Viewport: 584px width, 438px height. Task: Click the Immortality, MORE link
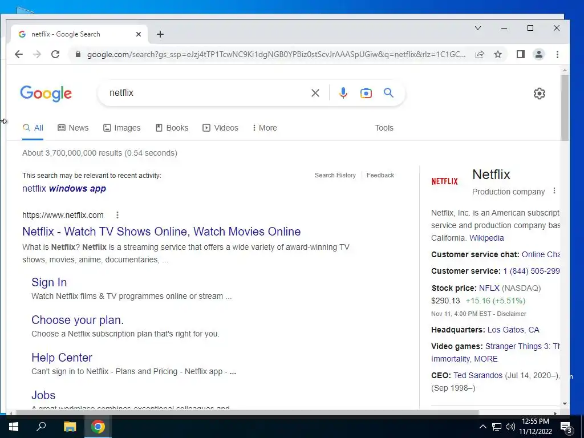pyautogui.click(x=464, y=359)
